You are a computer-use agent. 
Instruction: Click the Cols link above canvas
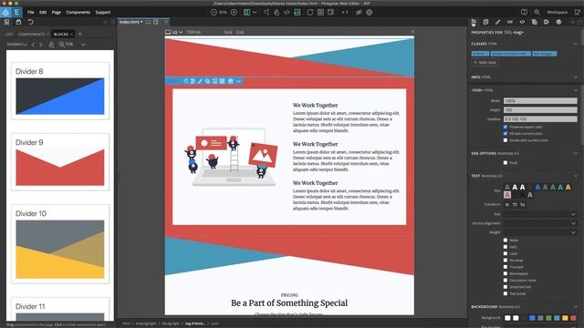[x=240, y=33]
